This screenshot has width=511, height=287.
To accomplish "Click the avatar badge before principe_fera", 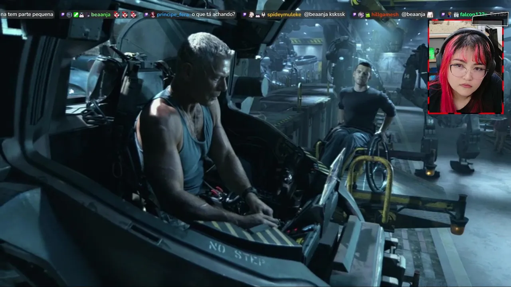I will [153, 15].
